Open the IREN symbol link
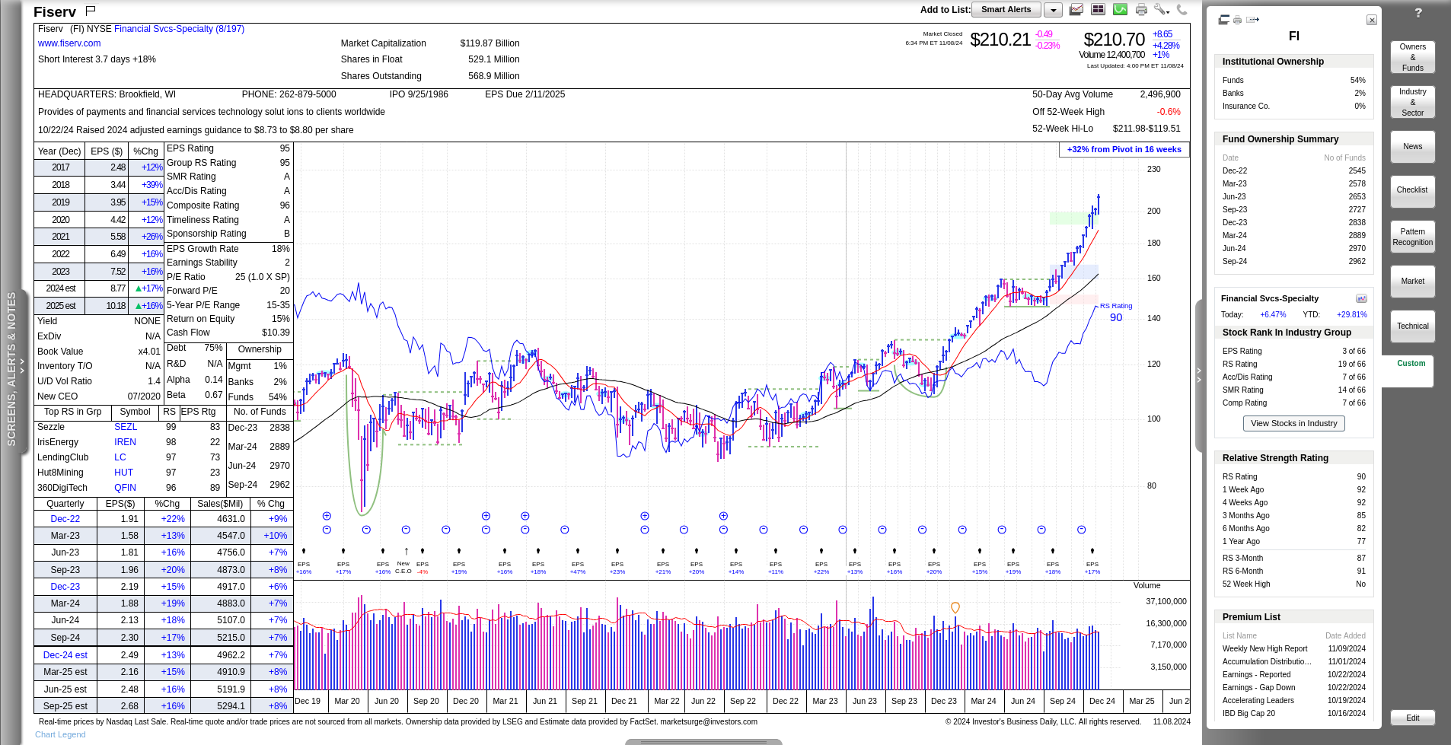The height and width of the screenshot is (745, 1451). 125,442
